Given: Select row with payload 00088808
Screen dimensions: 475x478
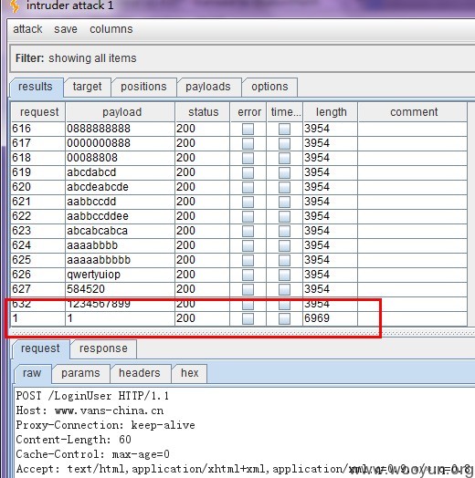Looking at the screenshot, I should (239, 158).
